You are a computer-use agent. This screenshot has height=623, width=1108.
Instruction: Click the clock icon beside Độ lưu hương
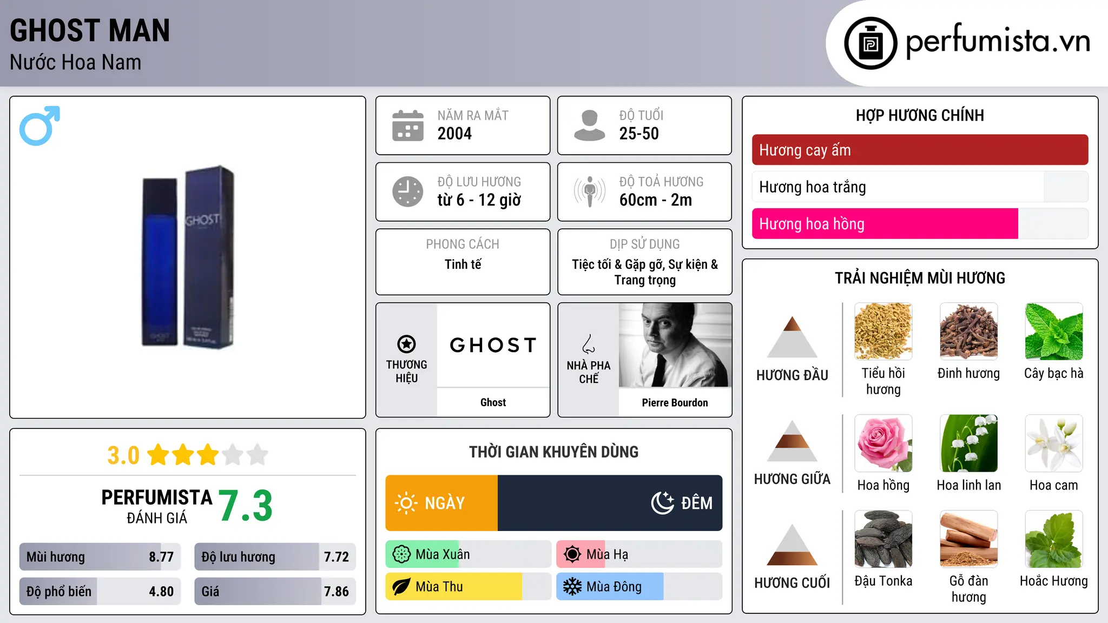[x=408, y=191]
